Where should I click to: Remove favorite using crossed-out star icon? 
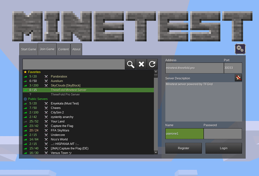[x=238, y=78]
